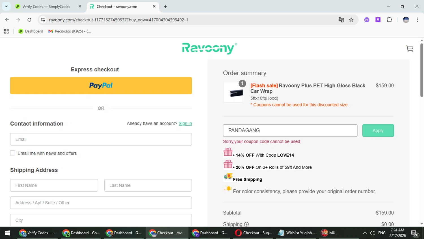The width and height of the screenshot is (424, 239).
Task: Open a new browser tab
Action: point(165,6)
